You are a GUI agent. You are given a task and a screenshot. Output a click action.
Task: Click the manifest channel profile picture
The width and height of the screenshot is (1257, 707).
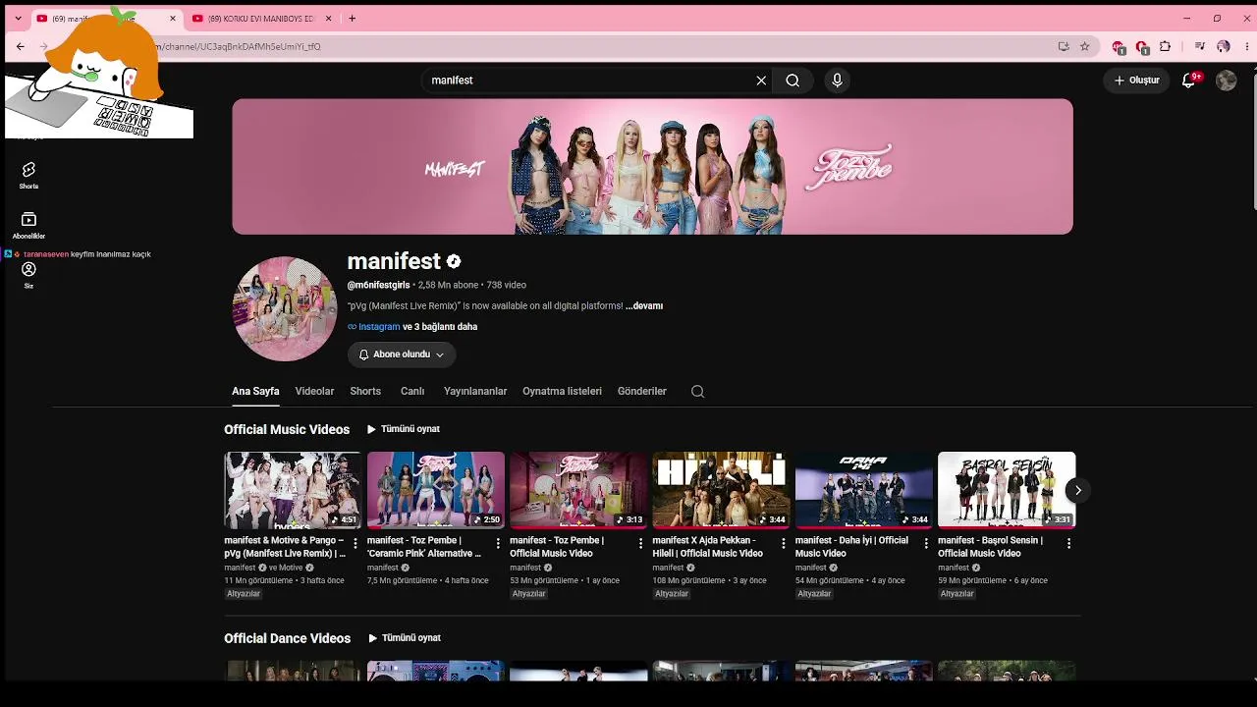click(285, 308)
